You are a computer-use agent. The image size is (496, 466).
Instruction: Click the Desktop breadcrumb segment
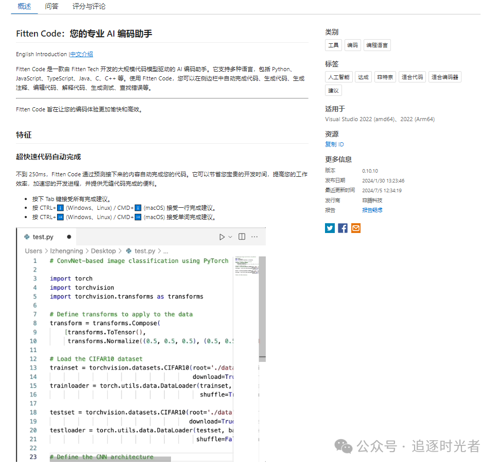(104, 251)
